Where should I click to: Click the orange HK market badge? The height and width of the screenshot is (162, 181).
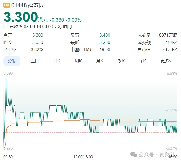click(x=7, y=6)
